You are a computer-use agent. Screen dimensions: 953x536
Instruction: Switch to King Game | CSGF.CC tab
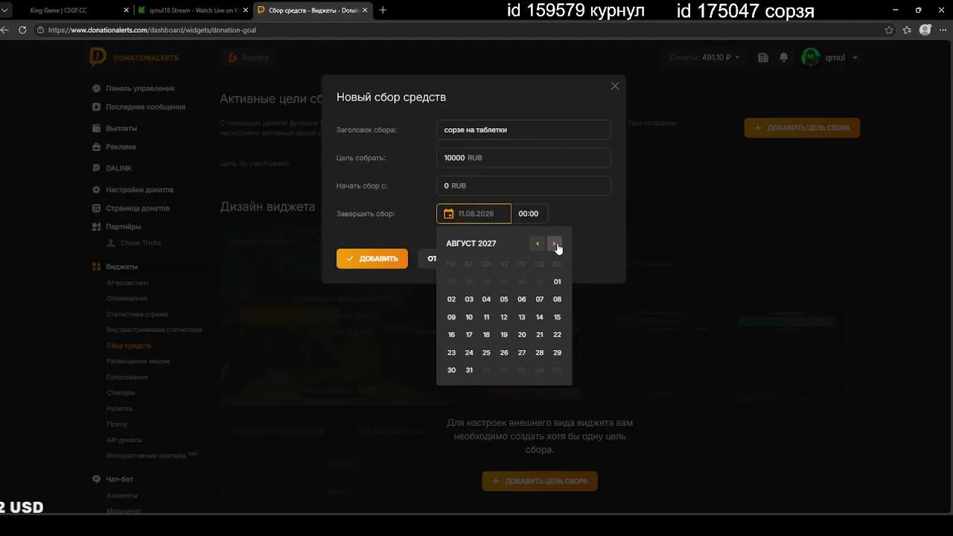coord(58,10)
